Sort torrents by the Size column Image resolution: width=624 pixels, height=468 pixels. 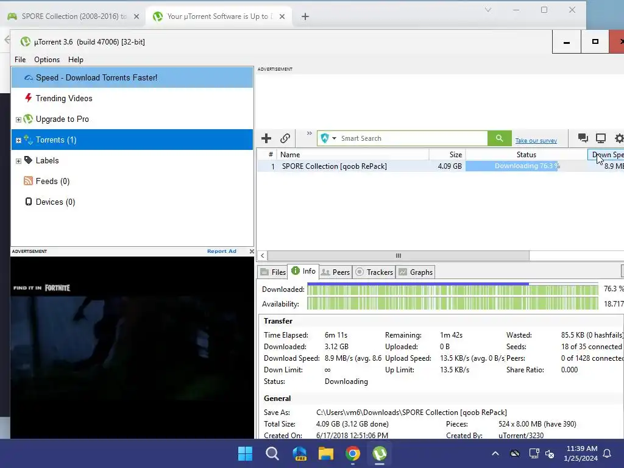[447, 154]
